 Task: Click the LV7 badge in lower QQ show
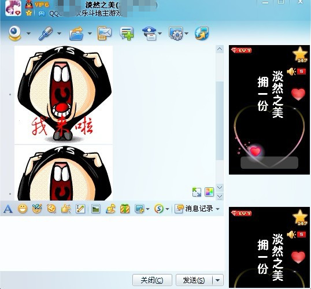tap(242, 213)
